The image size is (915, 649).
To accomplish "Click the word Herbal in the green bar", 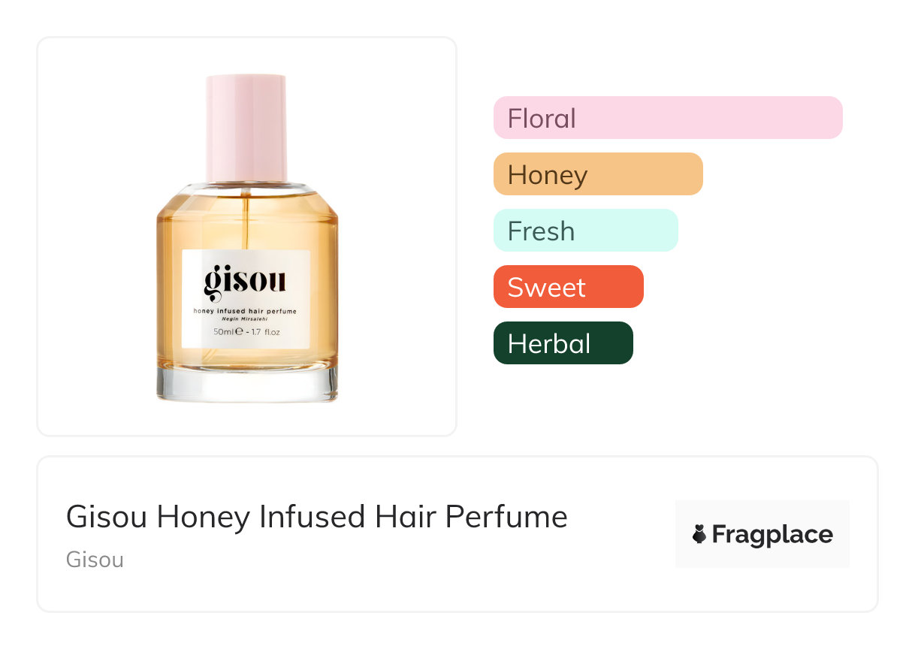I will pos(548,343).
